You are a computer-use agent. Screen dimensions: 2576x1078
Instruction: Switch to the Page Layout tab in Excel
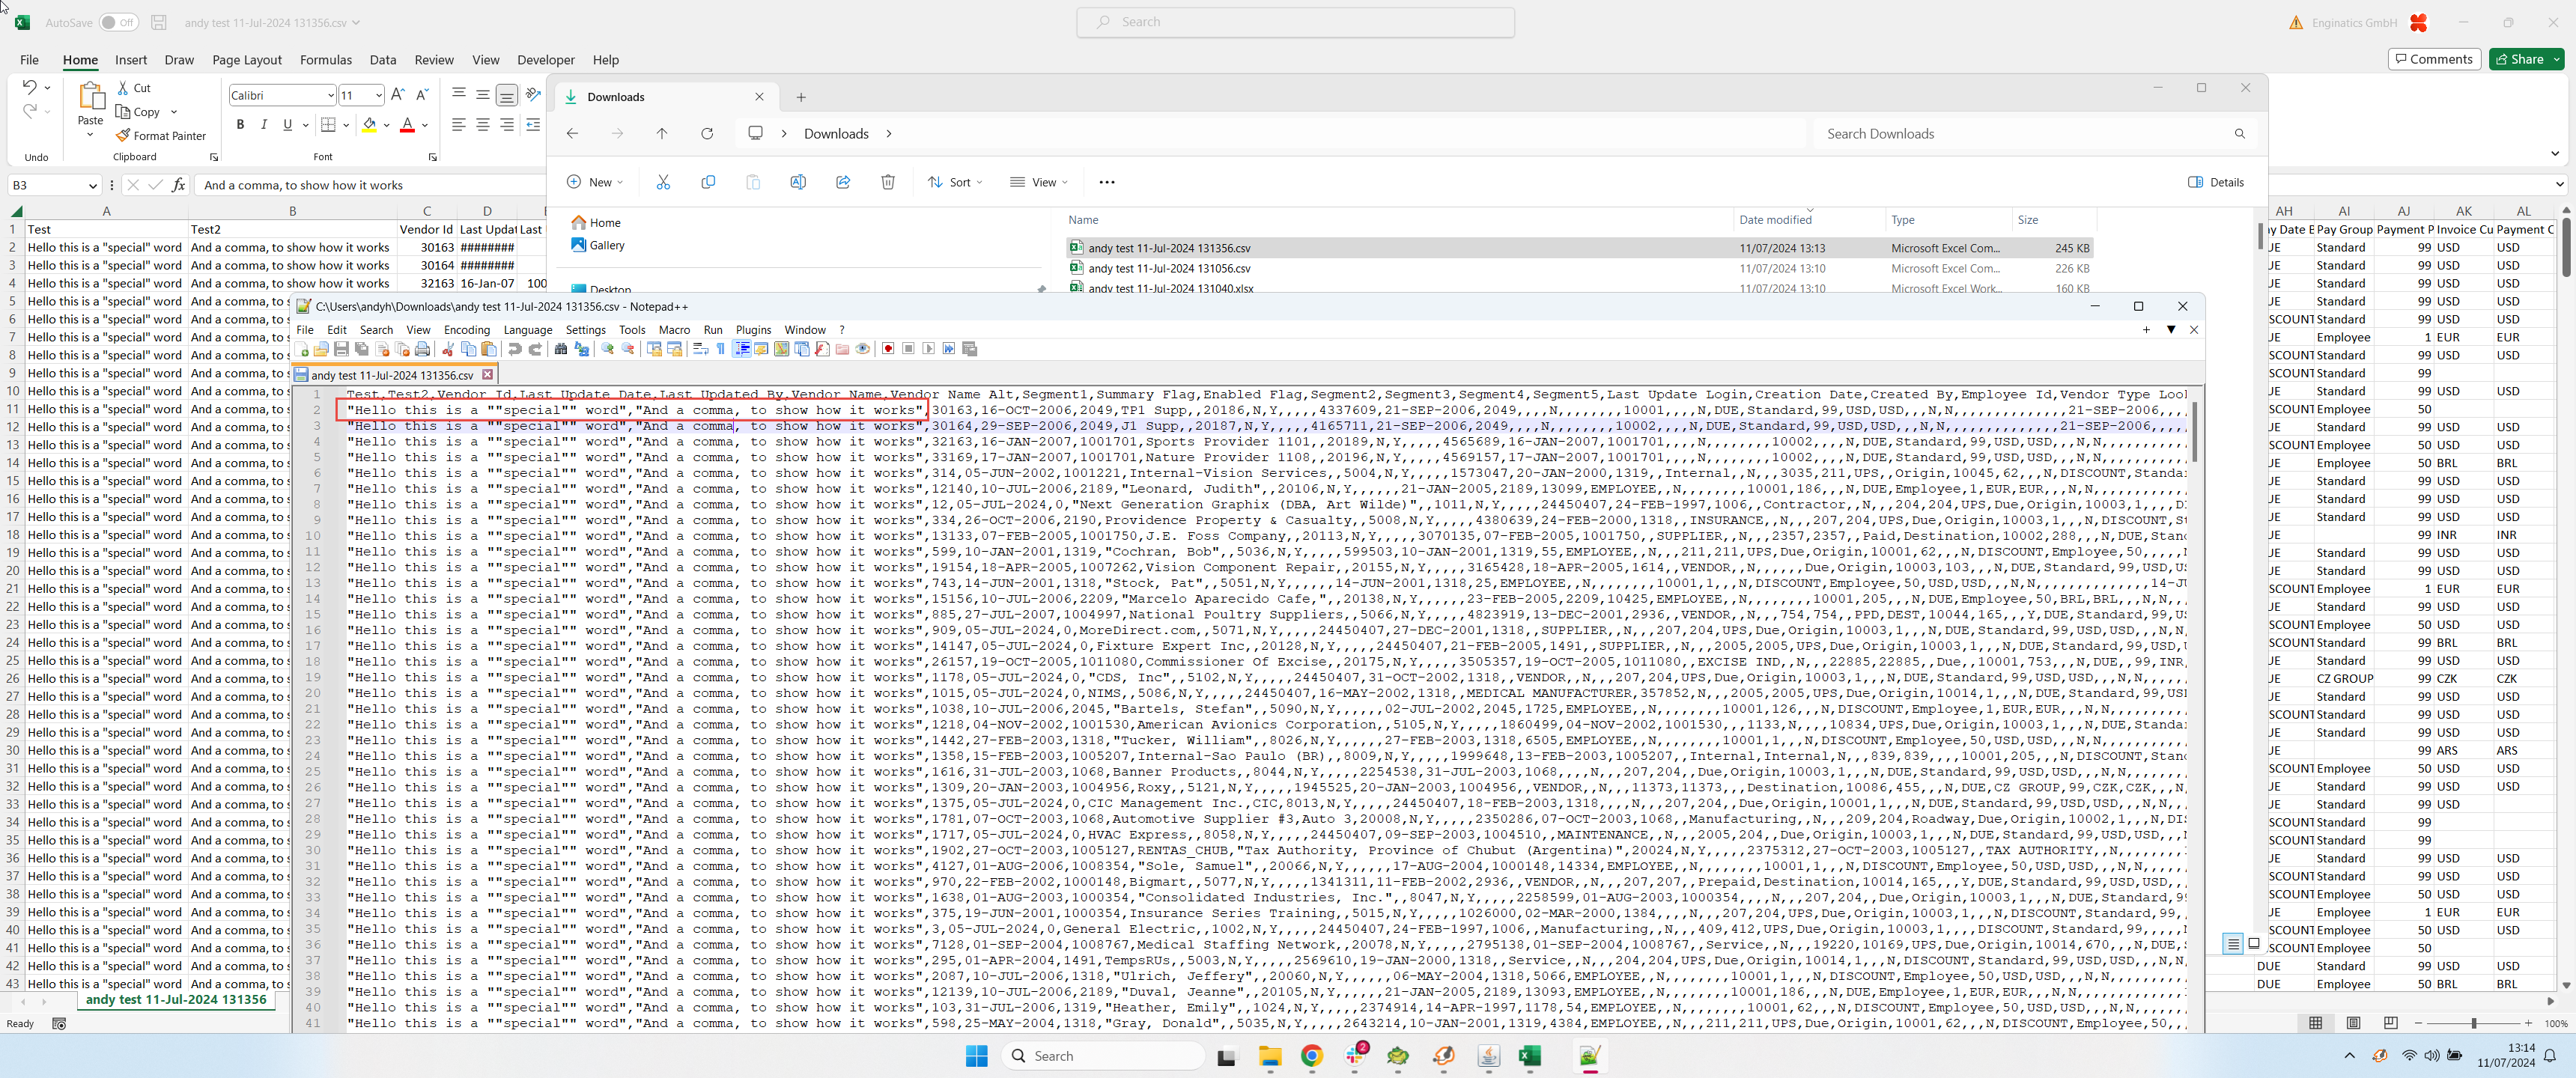point(247,60)
